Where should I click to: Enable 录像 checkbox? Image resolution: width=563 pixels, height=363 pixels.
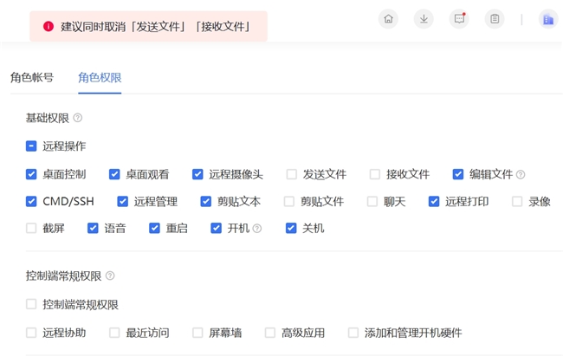coord(517,202)
